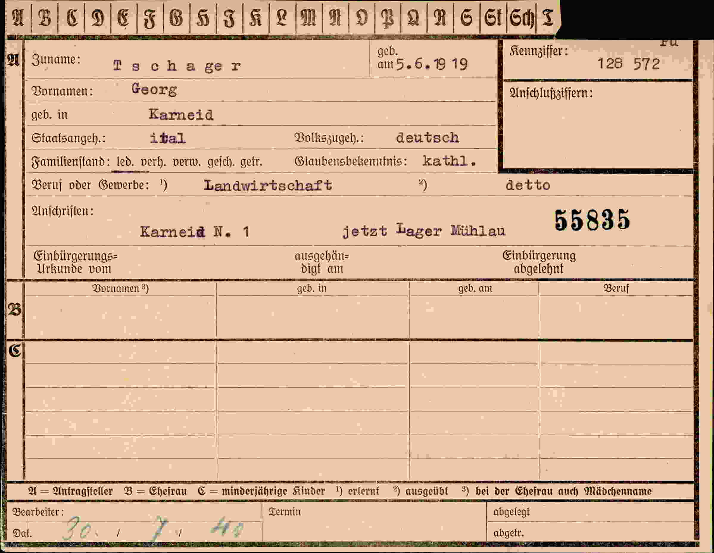The image size is (714, 553).
Task: Click the Glaubensbekenntnis label
Action: tap(351, 161)
